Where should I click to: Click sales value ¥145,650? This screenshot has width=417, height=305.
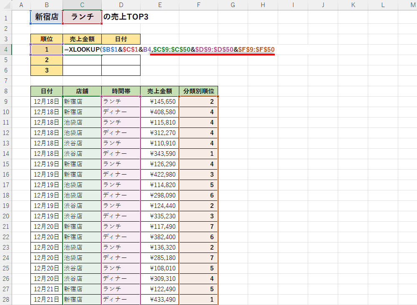[160, 102]
